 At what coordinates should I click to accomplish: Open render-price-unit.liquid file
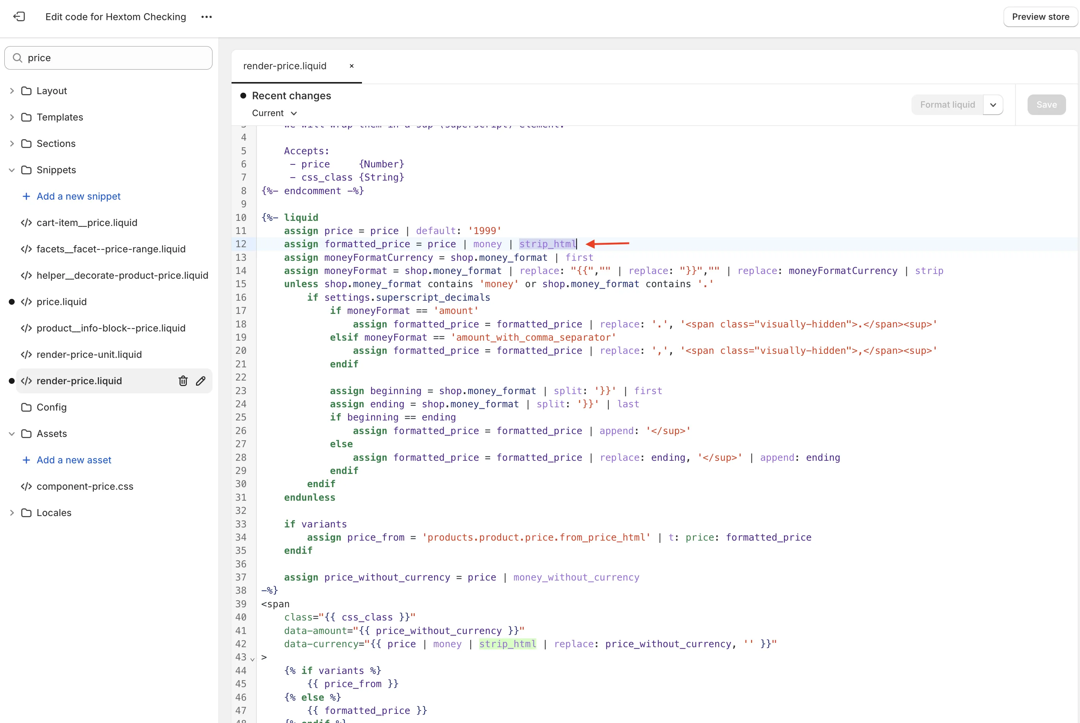[89, 355]
